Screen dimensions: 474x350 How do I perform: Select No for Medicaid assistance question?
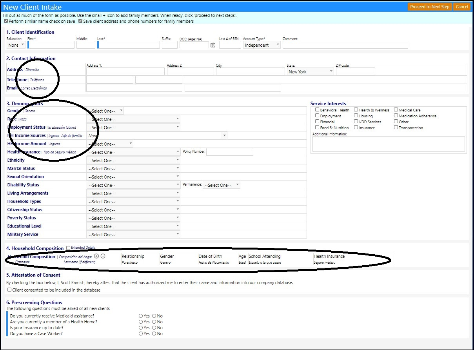click(x=154, y=316)
